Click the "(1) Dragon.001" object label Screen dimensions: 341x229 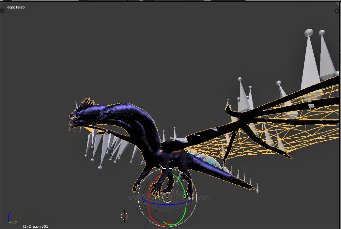point(36,226)
